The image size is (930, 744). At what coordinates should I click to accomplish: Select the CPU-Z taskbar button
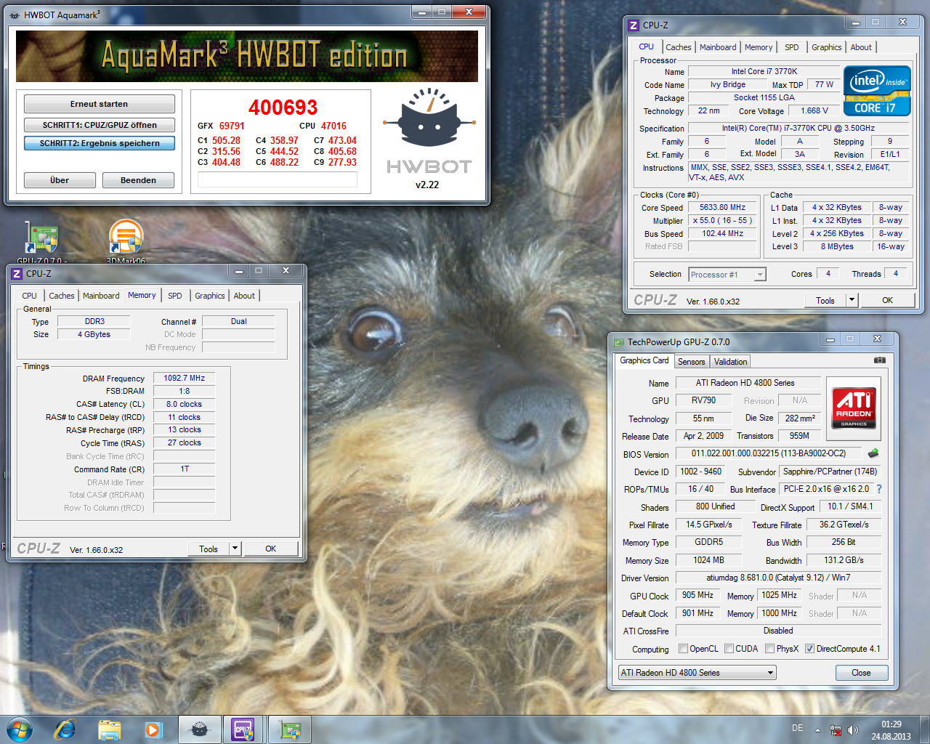tap(244, 729)
